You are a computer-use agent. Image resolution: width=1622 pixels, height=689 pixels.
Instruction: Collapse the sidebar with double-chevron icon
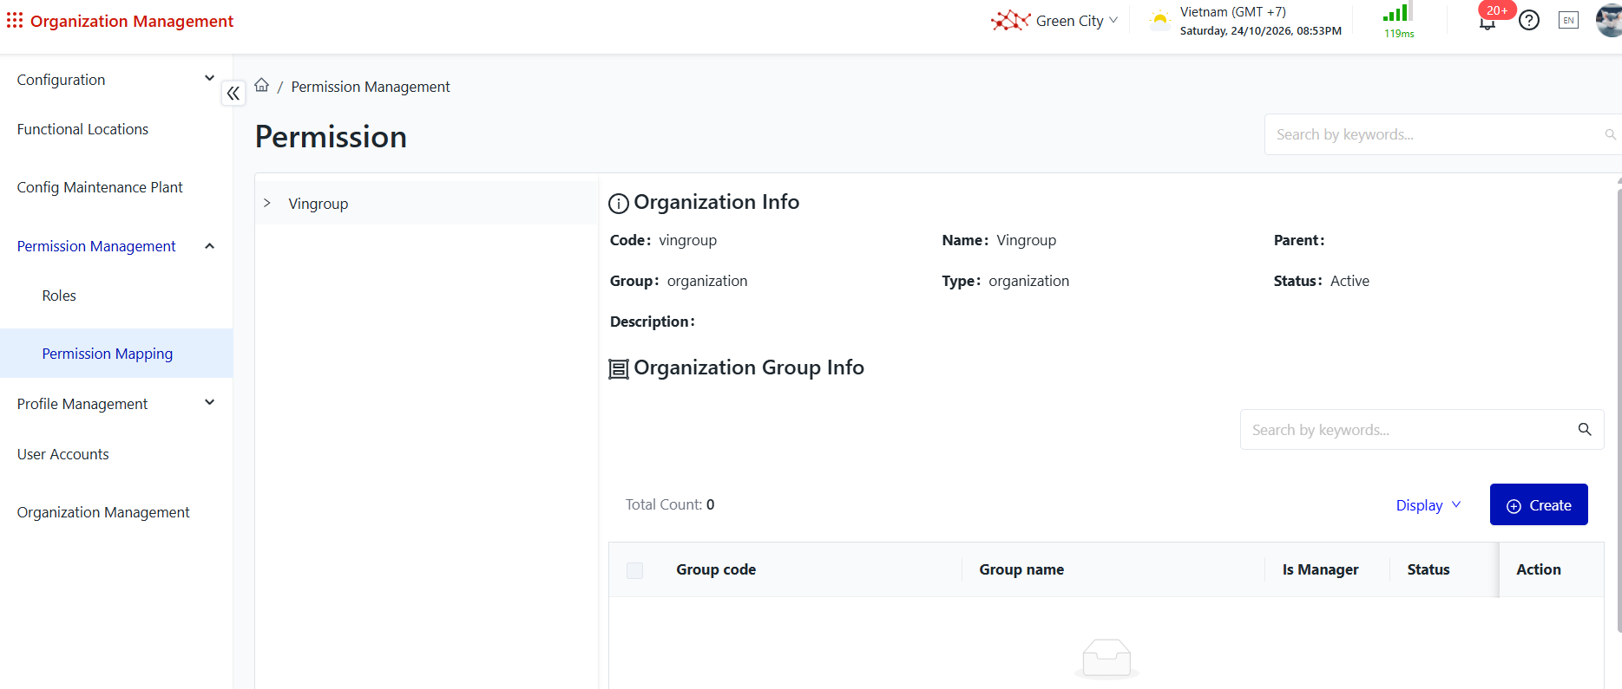click(233, 94)
